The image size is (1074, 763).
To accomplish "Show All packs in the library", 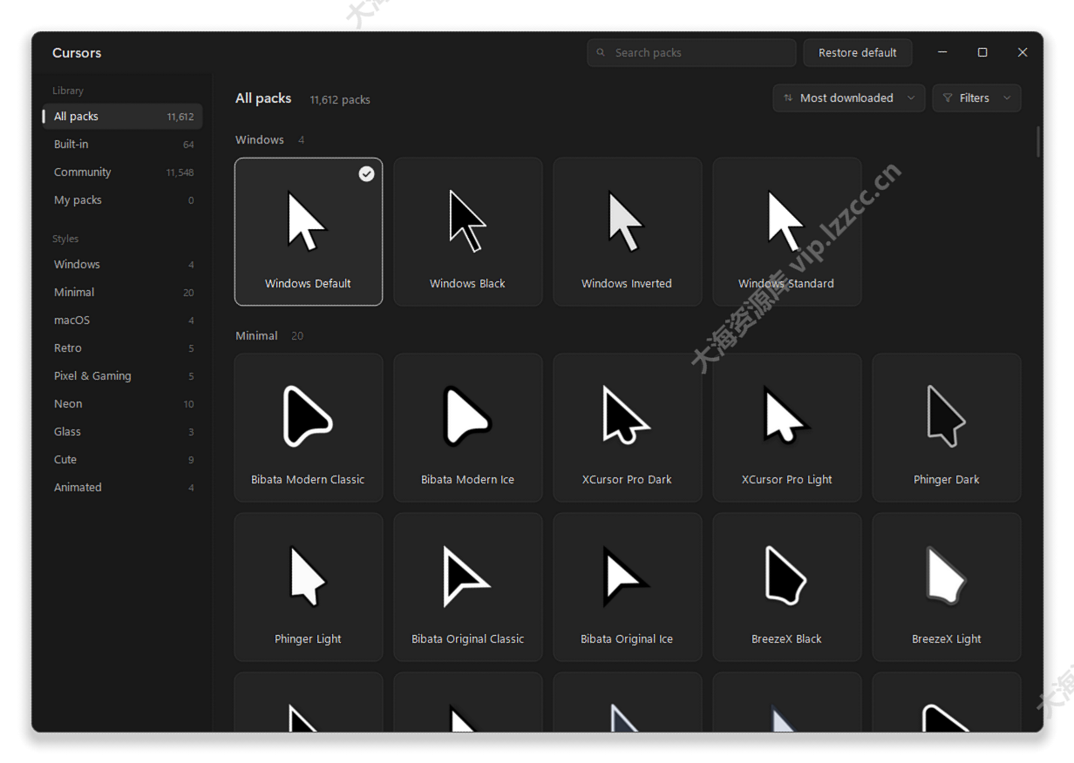I will pyautogui.click(x=123, y=117).
